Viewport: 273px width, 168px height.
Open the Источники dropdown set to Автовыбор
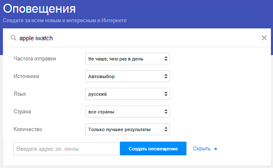click(127, 76)
